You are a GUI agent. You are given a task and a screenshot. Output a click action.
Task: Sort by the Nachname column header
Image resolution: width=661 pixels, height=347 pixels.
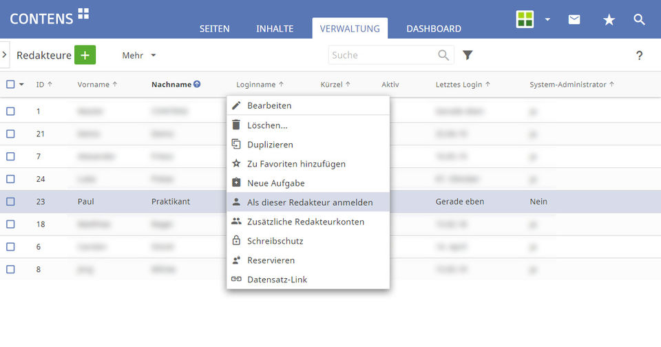tap(171, 84)
